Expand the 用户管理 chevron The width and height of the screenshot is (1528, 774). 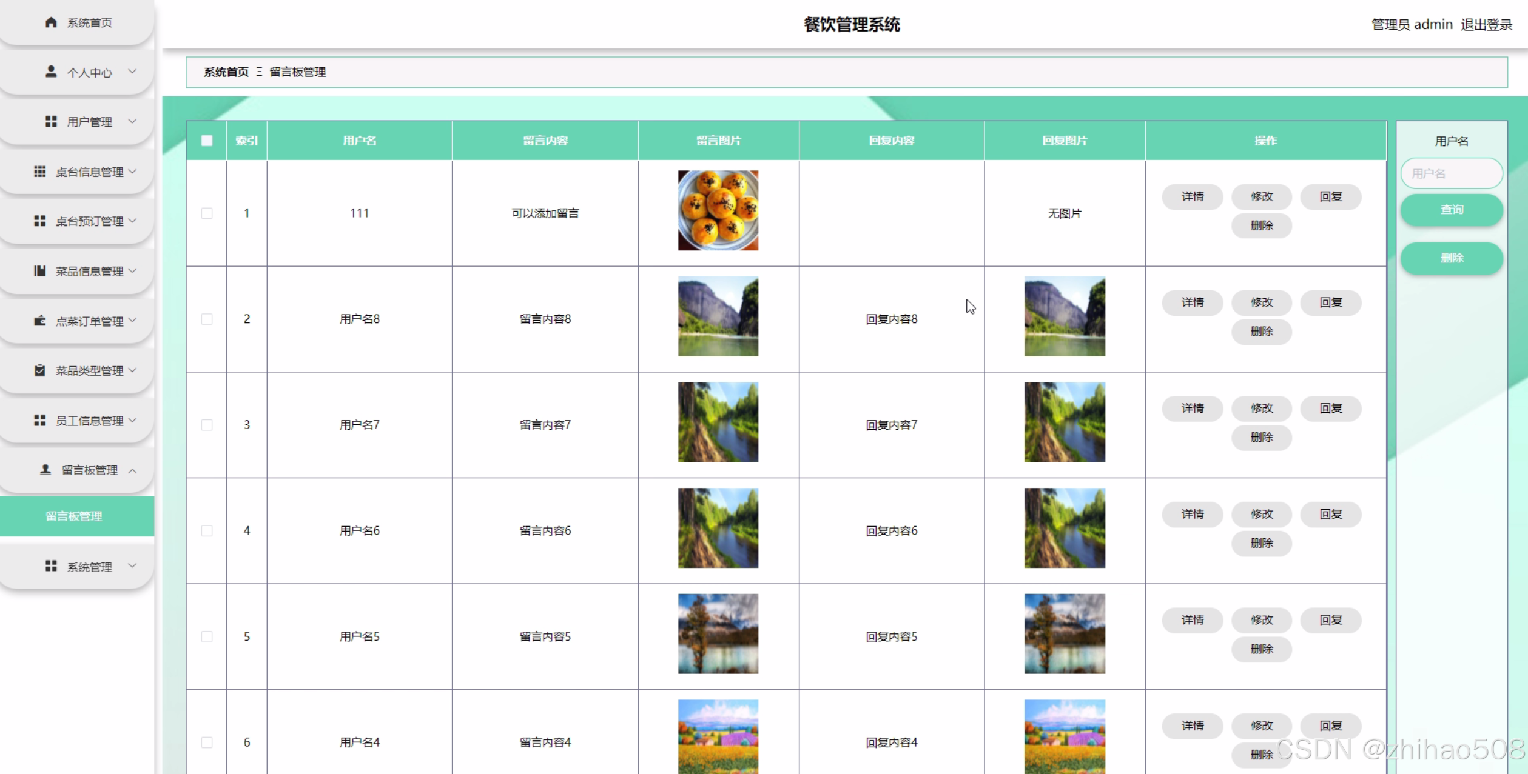[x=132, y=121]
